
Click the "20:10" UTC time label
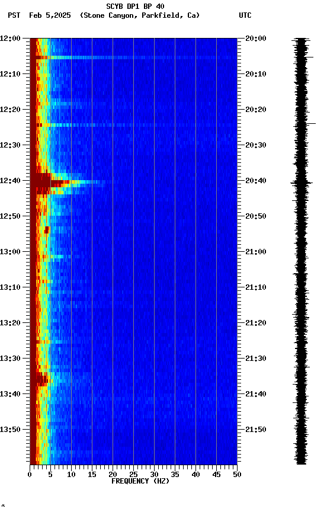point(256,74)
